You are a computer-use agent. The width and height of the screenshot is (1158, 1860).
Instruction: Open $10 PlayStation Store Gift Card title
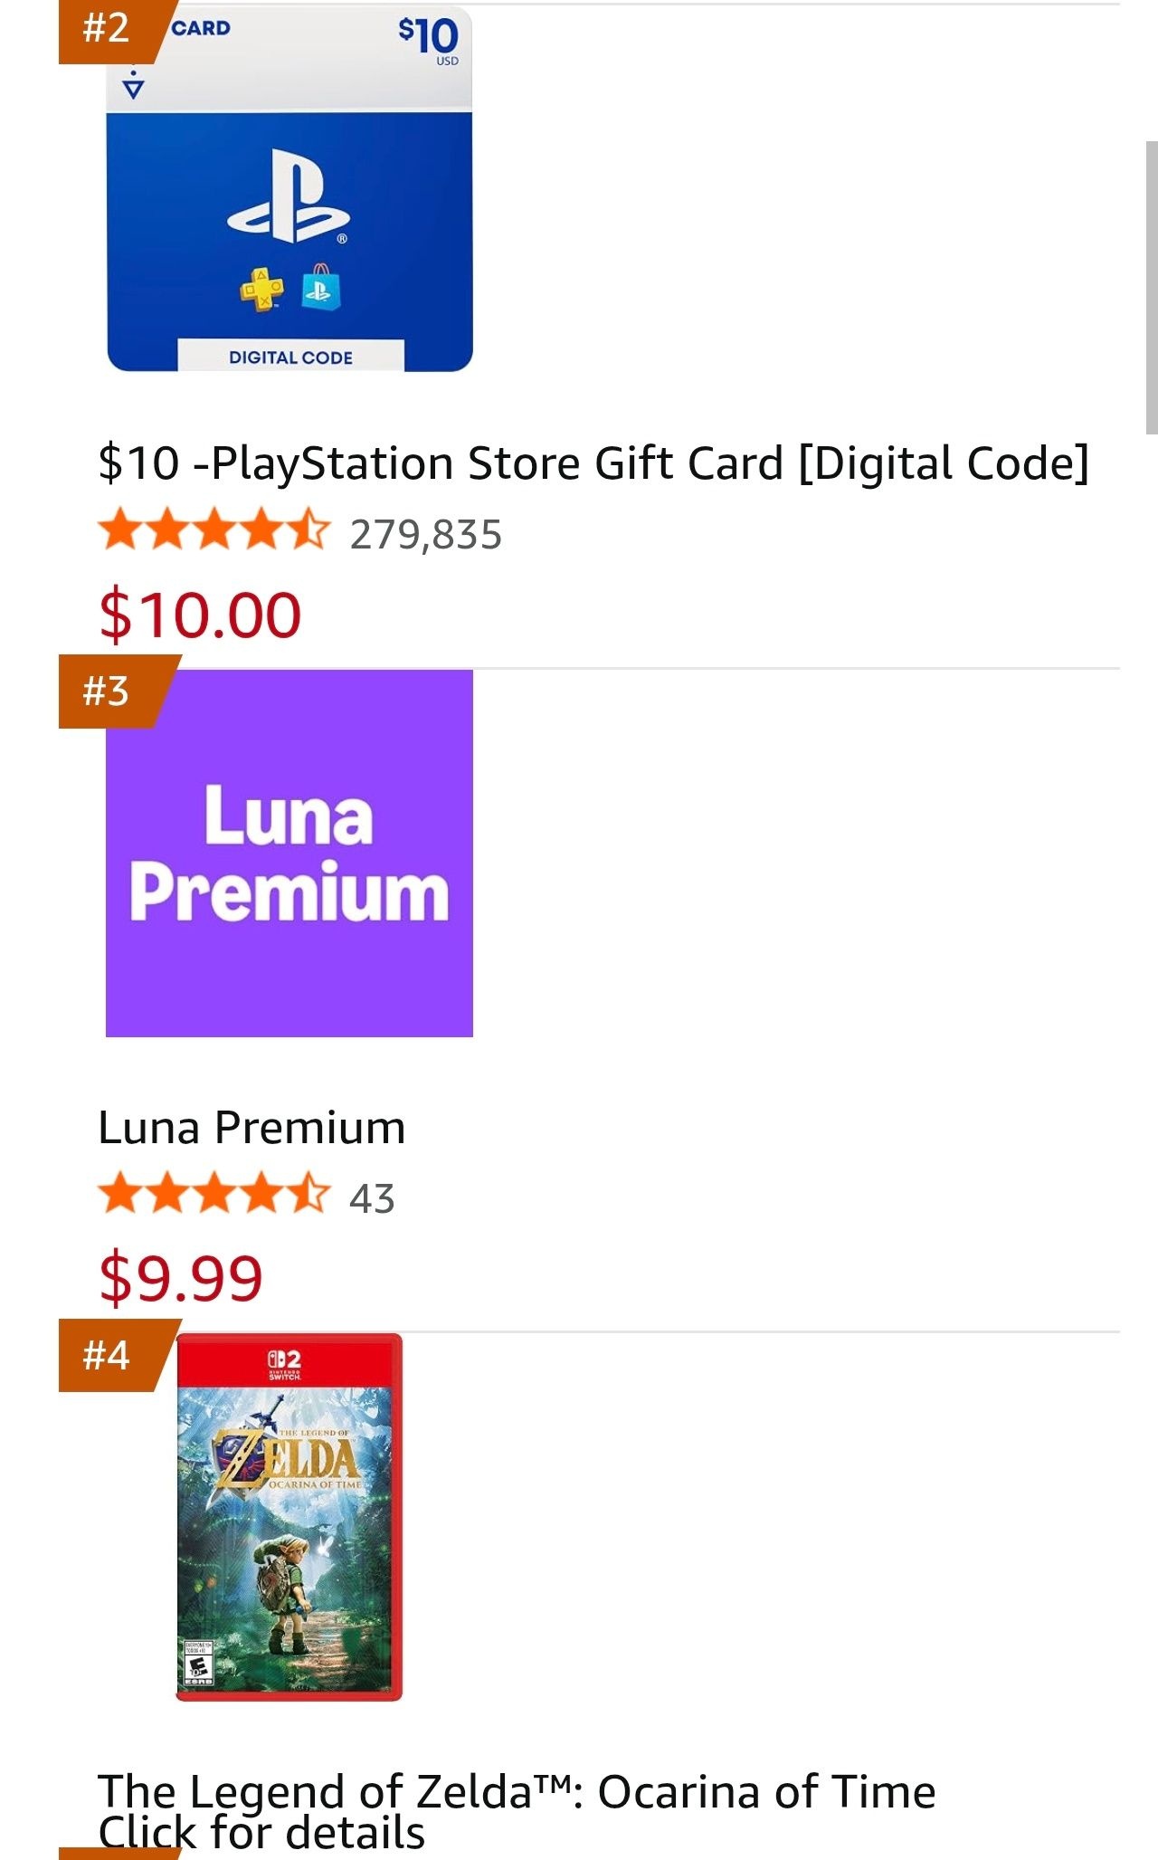pos(593,463)
